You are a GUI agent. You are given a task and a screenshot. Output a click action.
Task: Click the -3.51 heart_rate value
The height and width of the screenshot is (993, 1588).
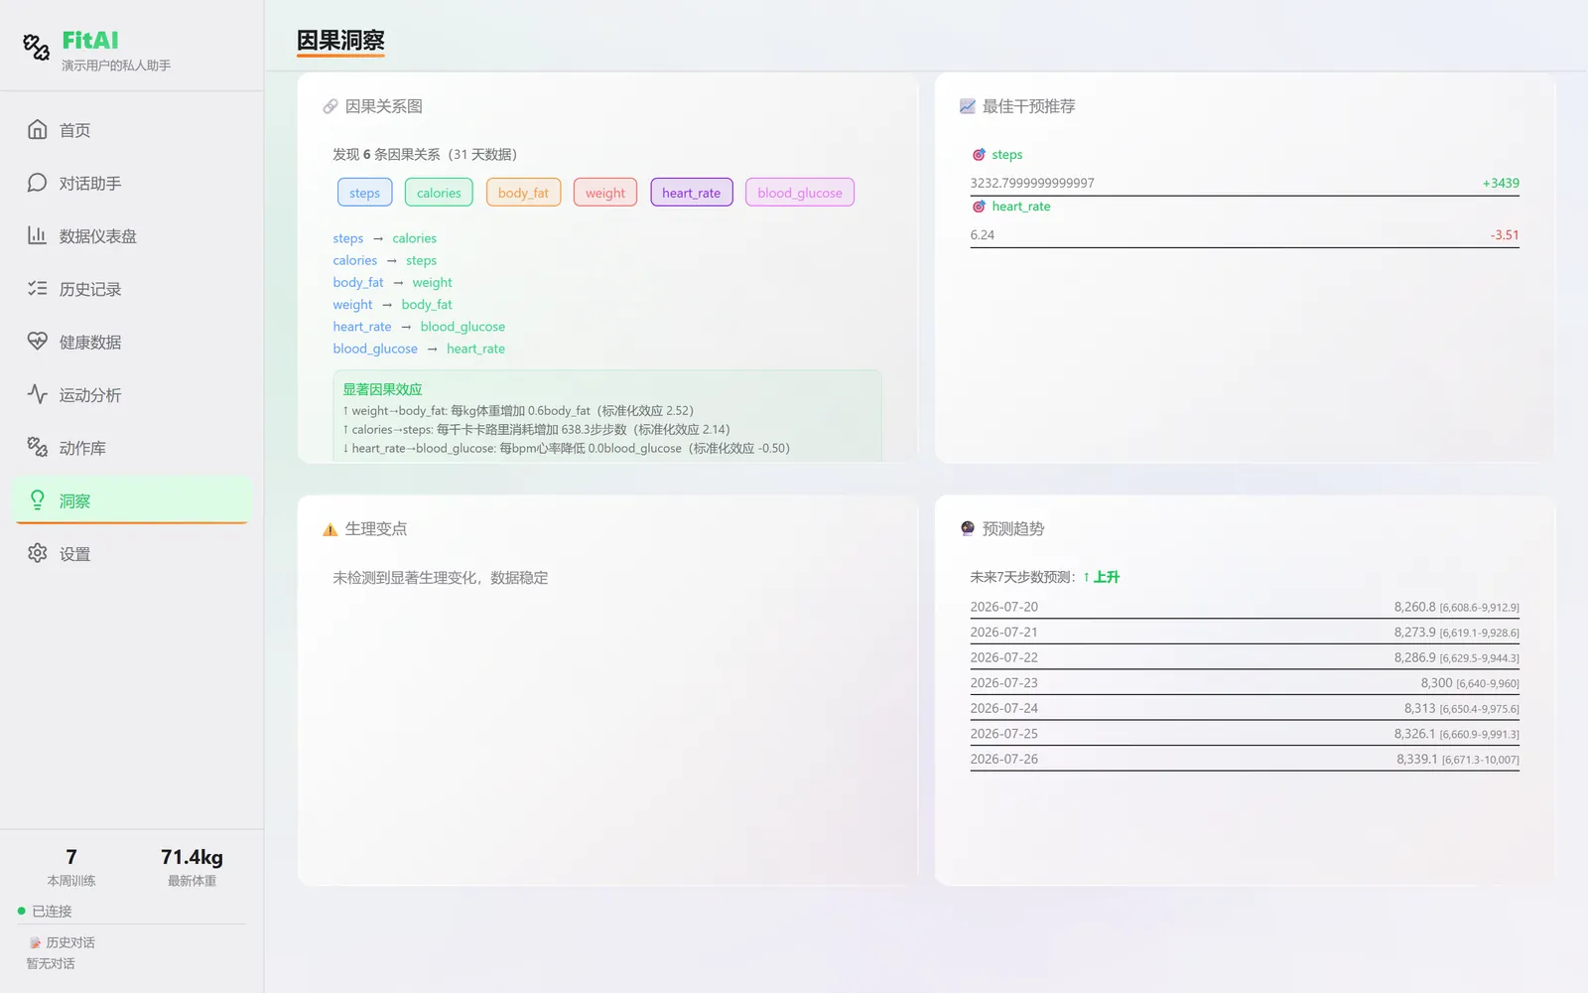[1505, 235]
